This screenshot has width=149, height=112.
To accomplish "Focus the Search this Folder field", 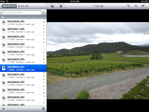I will pos(21,13).
